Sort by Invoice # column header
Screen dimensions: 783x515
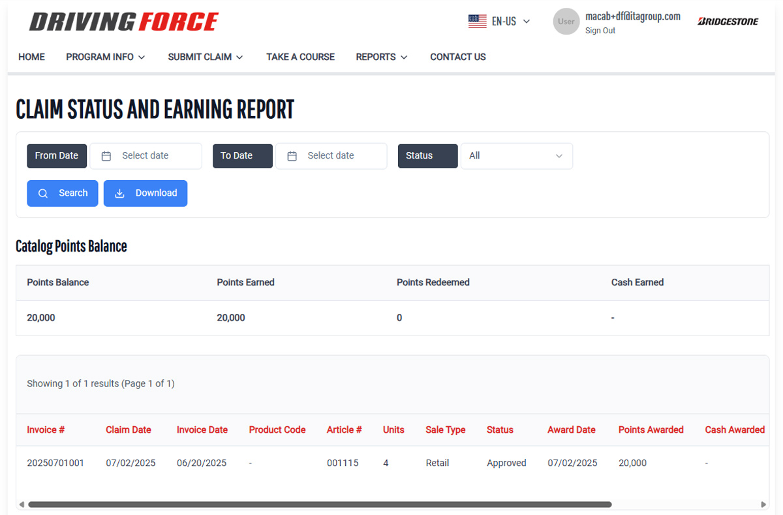coord(46,429)
